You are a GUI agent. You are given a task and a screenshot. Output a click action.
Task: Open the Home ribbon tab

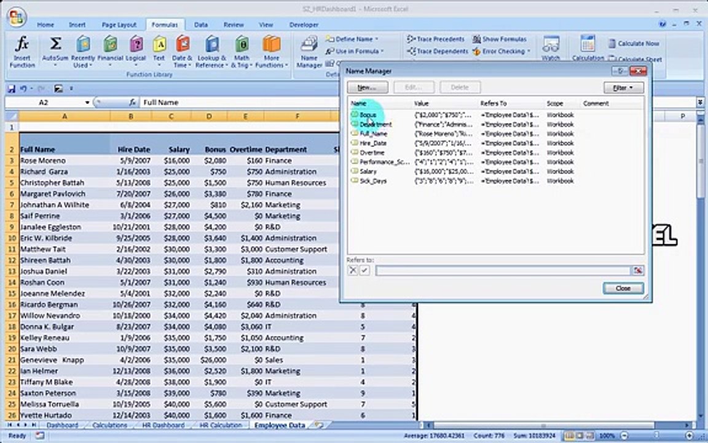(45, 25)
